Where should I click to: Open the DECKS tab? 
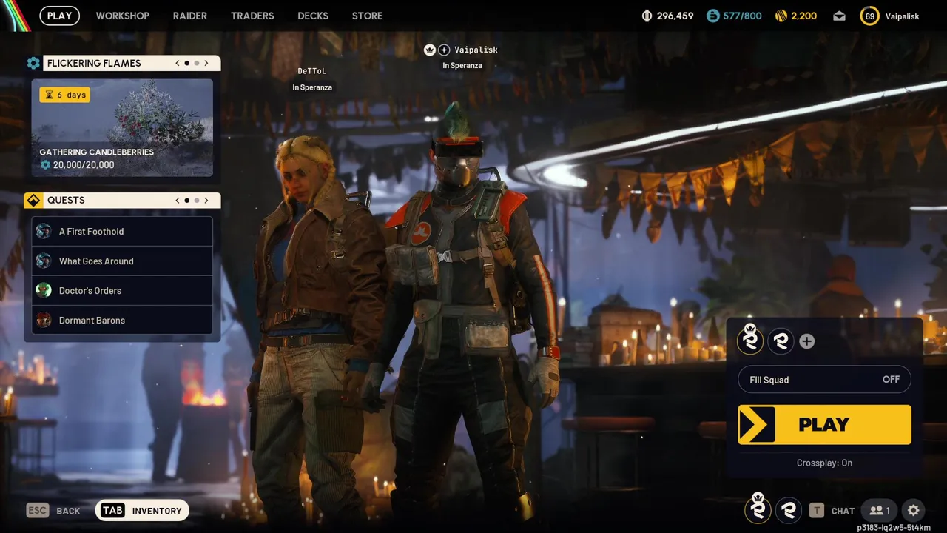[x=313, y=16]
